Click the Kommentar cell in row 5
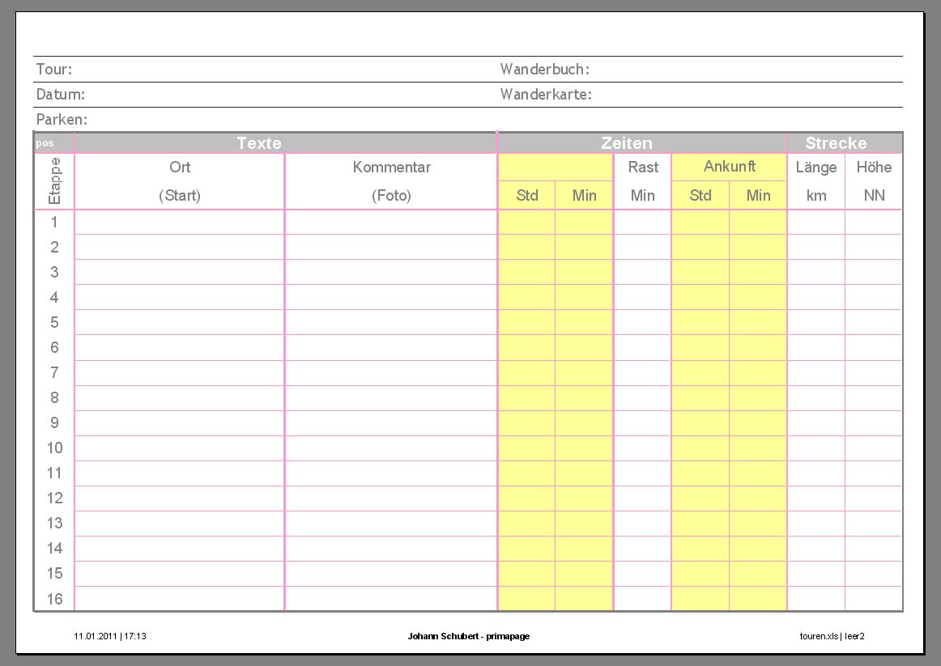941x666 pixels. (391, 323)
